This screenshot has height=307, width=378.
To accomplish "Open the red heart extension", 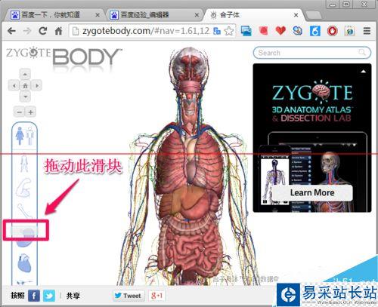I will (x=280, y=31).
